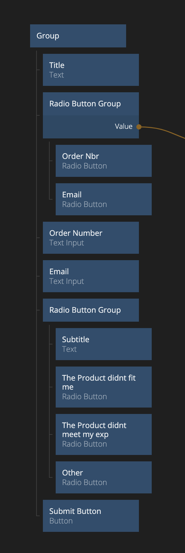Select The Product didnt fit me node

104,387
